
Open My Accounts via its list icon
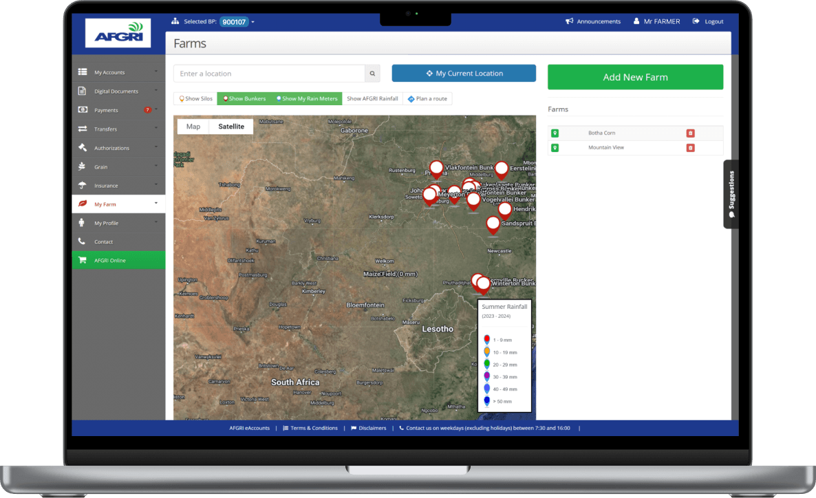click(83, 72)
